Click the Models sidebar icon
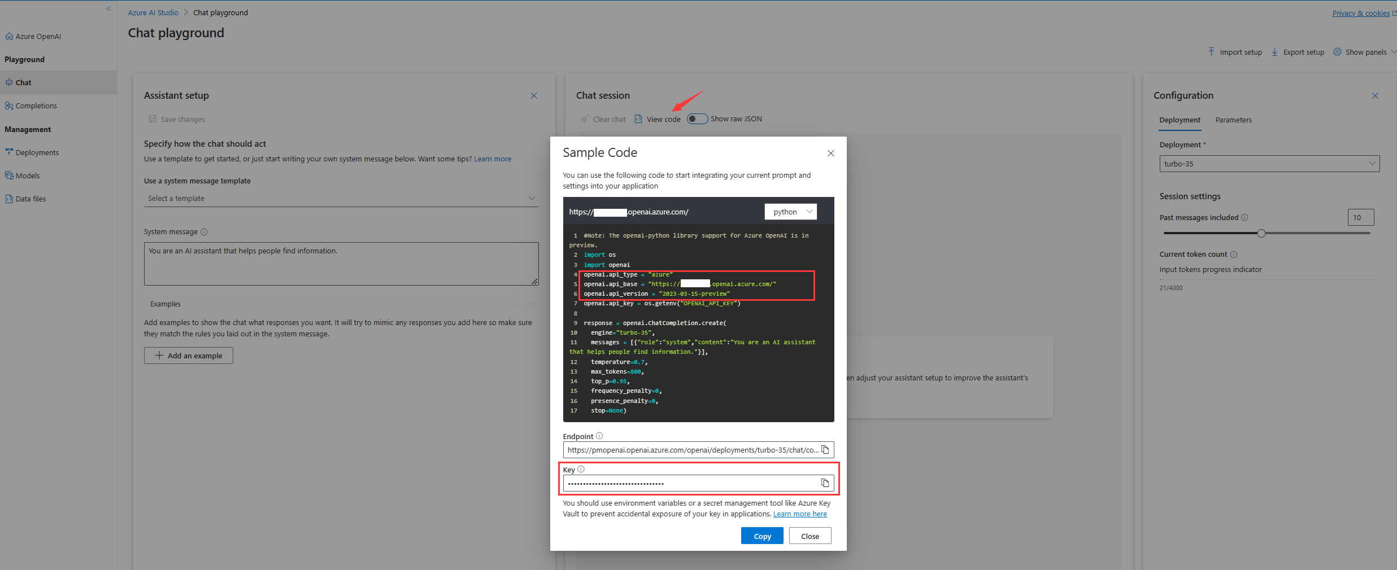The height and width of the screenshot is (570, 1397). tap(9, 176)
